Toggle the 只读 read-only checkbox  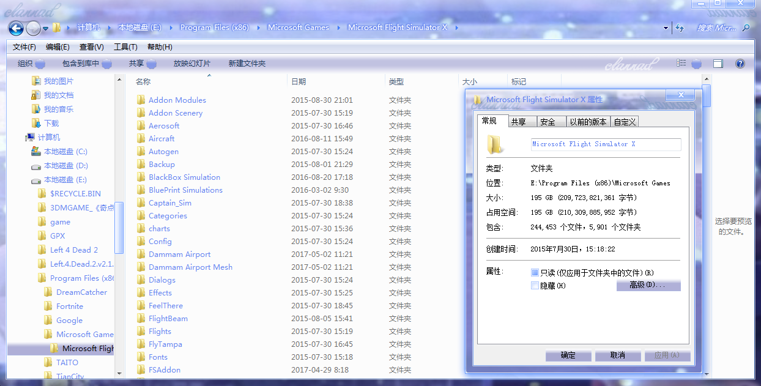tap(535, 272)
